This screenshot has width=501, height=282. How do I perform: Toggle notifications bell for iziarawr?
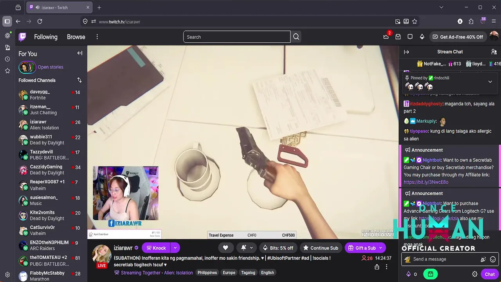244,248
